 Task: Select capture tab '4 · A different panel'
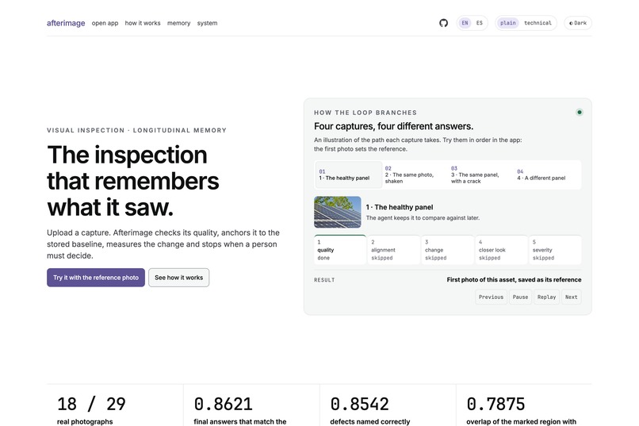[547, 175]
